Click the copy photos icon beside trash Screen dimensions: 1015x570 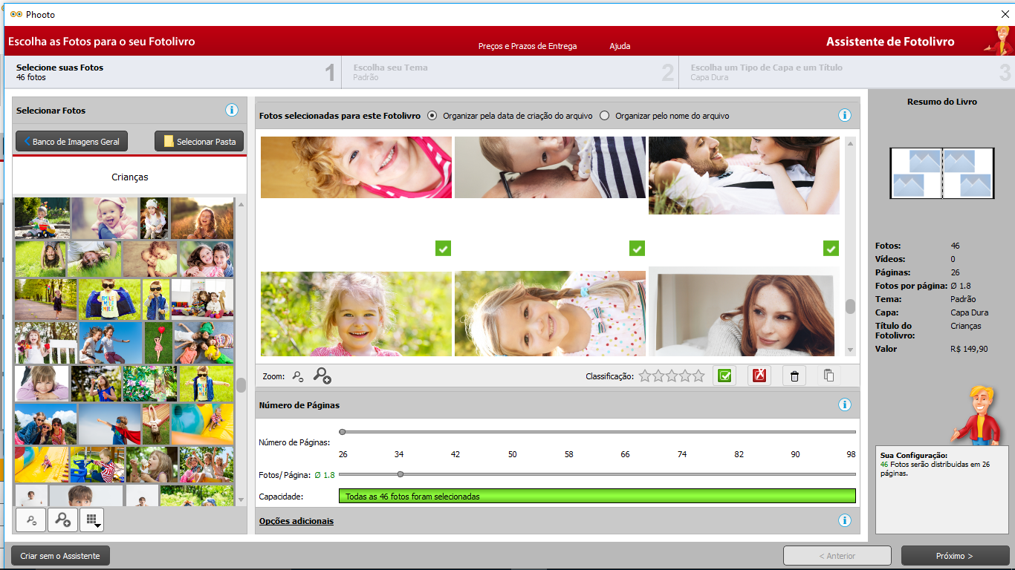pyautogui.click(x=828, y=376)
